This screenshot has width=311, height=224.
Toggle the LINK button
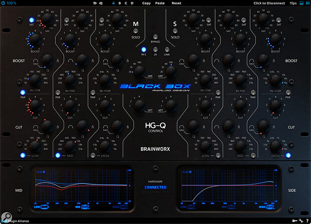click(167, 49)
